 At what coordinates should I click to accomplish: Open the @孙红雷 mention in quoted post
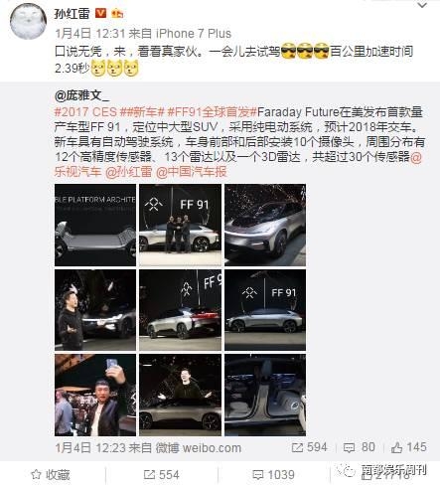[129, 172]
